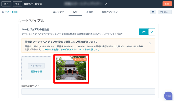Click the キービジュアル badge on thumbnail

tap(80, 59)
